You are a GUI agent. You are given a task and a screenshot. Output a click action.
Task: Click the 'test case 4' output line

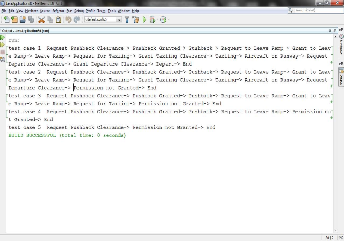(169, 116)
